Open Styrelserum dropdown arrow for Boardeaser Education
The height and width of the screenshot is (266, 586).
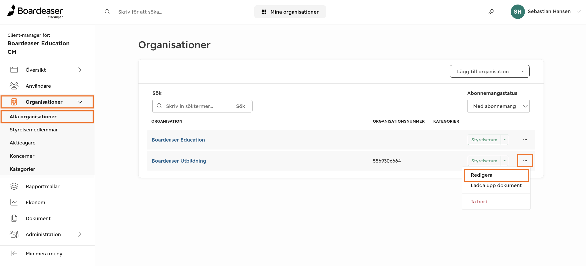click(505, 140)
